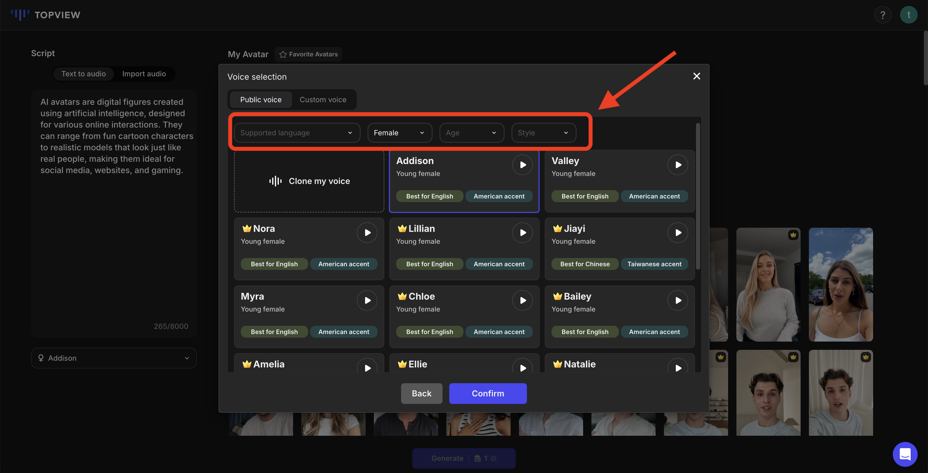Select the blonde woman avatar thumbnail
The height and width of the screenshot is (473, 928).
coord(768,284)
